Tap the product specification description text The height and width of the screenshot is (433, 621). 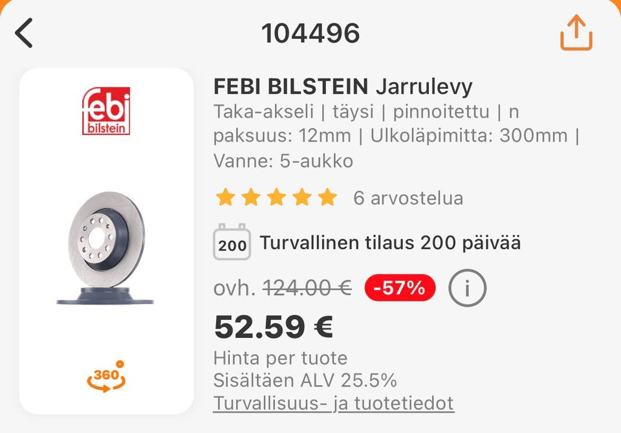pos(395,136)
